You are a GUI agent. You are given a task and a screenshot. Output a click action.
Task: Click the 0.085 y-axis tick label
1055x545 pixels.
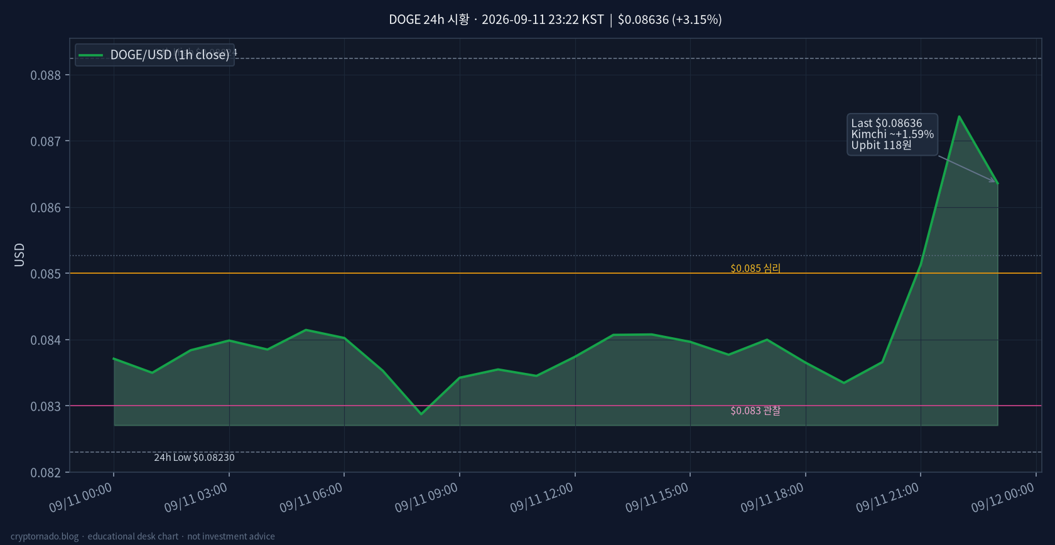(46, 274)
